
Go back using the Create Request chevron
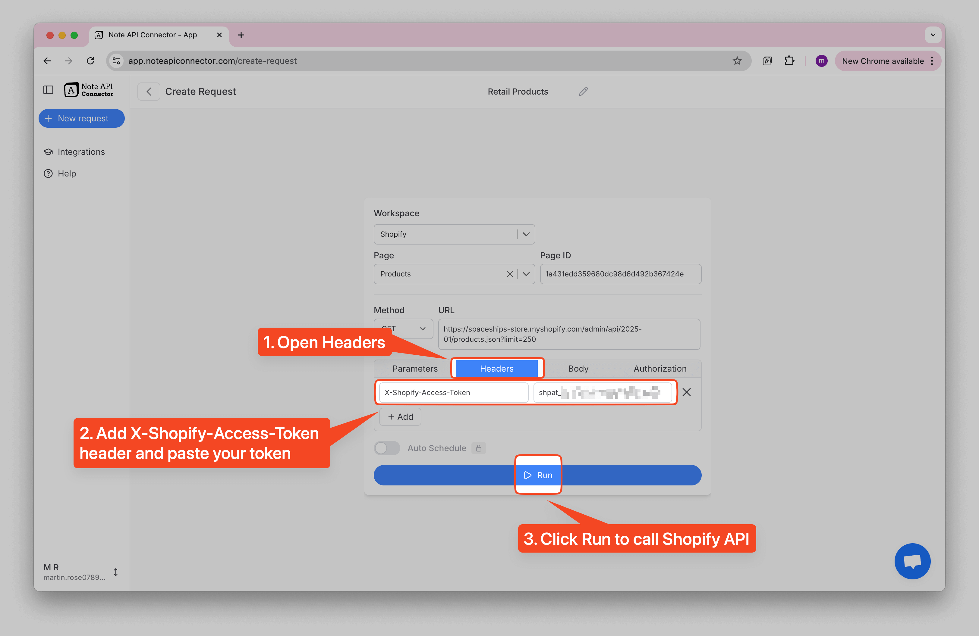[149, 92]
